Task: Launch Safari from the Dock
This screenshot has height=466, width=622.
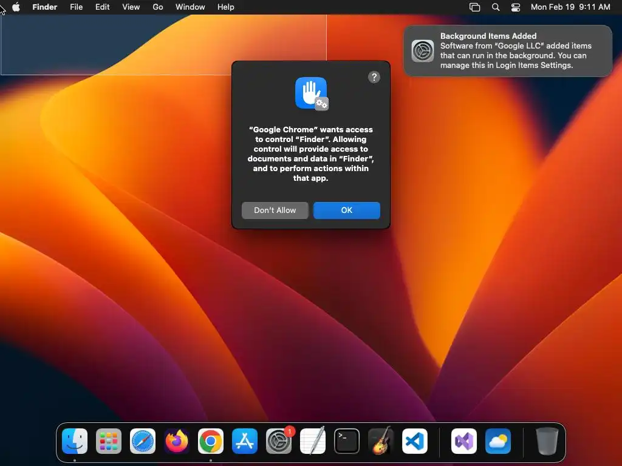Action: pyautogui.click(x=143, y=441)
